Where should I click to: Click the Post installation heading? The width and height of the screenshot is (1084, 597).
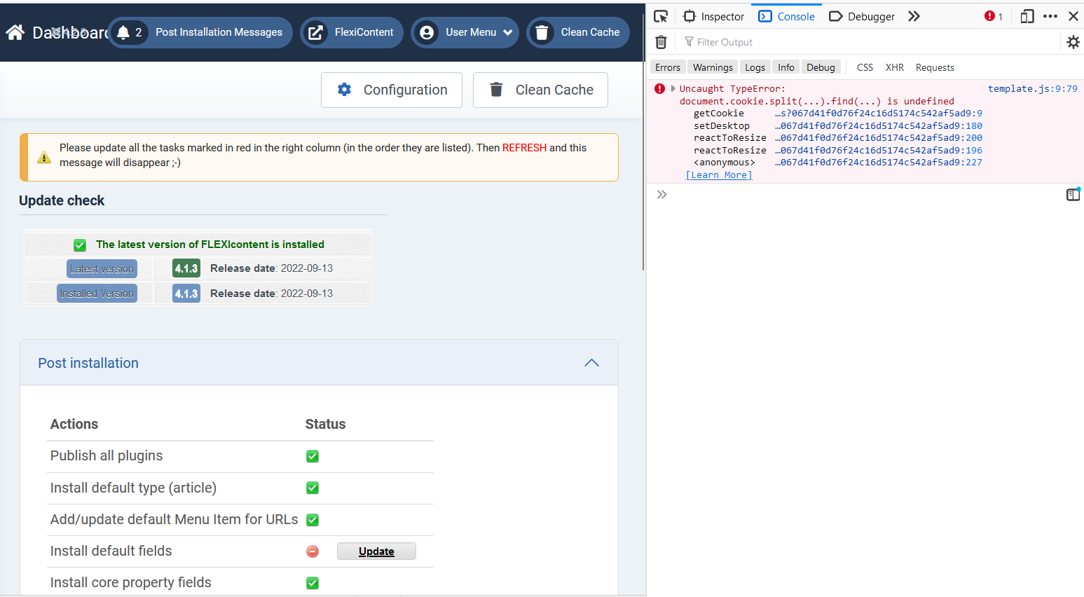coord(88,363)
